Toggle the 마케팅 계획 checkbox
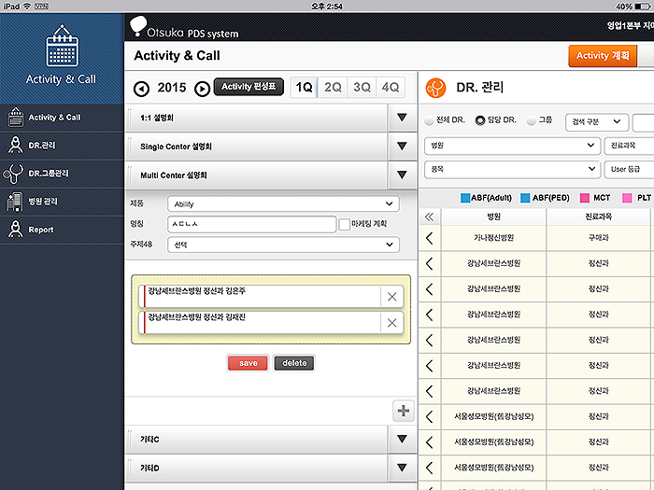654x490 pixels. (344, 224)
